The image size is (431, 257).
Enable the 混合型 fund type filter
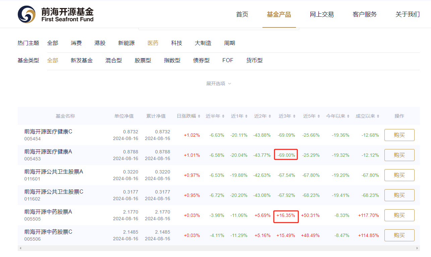[114, 60]
